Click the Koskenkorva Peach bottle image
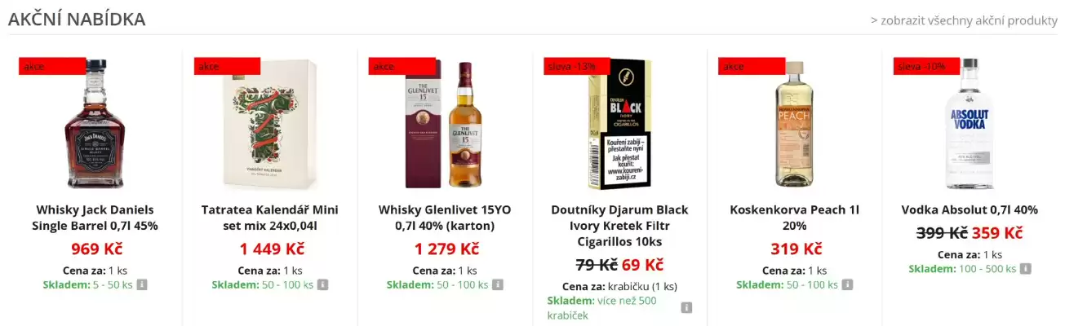Screen dimensions: 1065x326 pos(795,122)
